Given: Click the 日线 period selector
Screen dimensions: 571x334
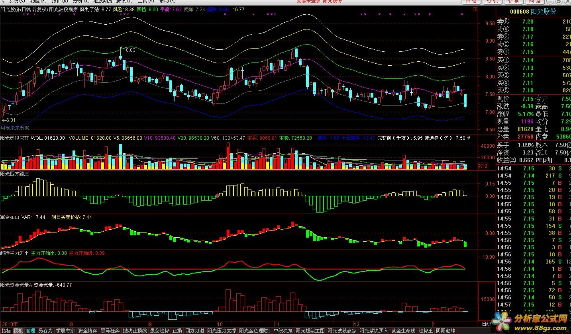Looking at the screenshot, I should click(x=486, y=324).
